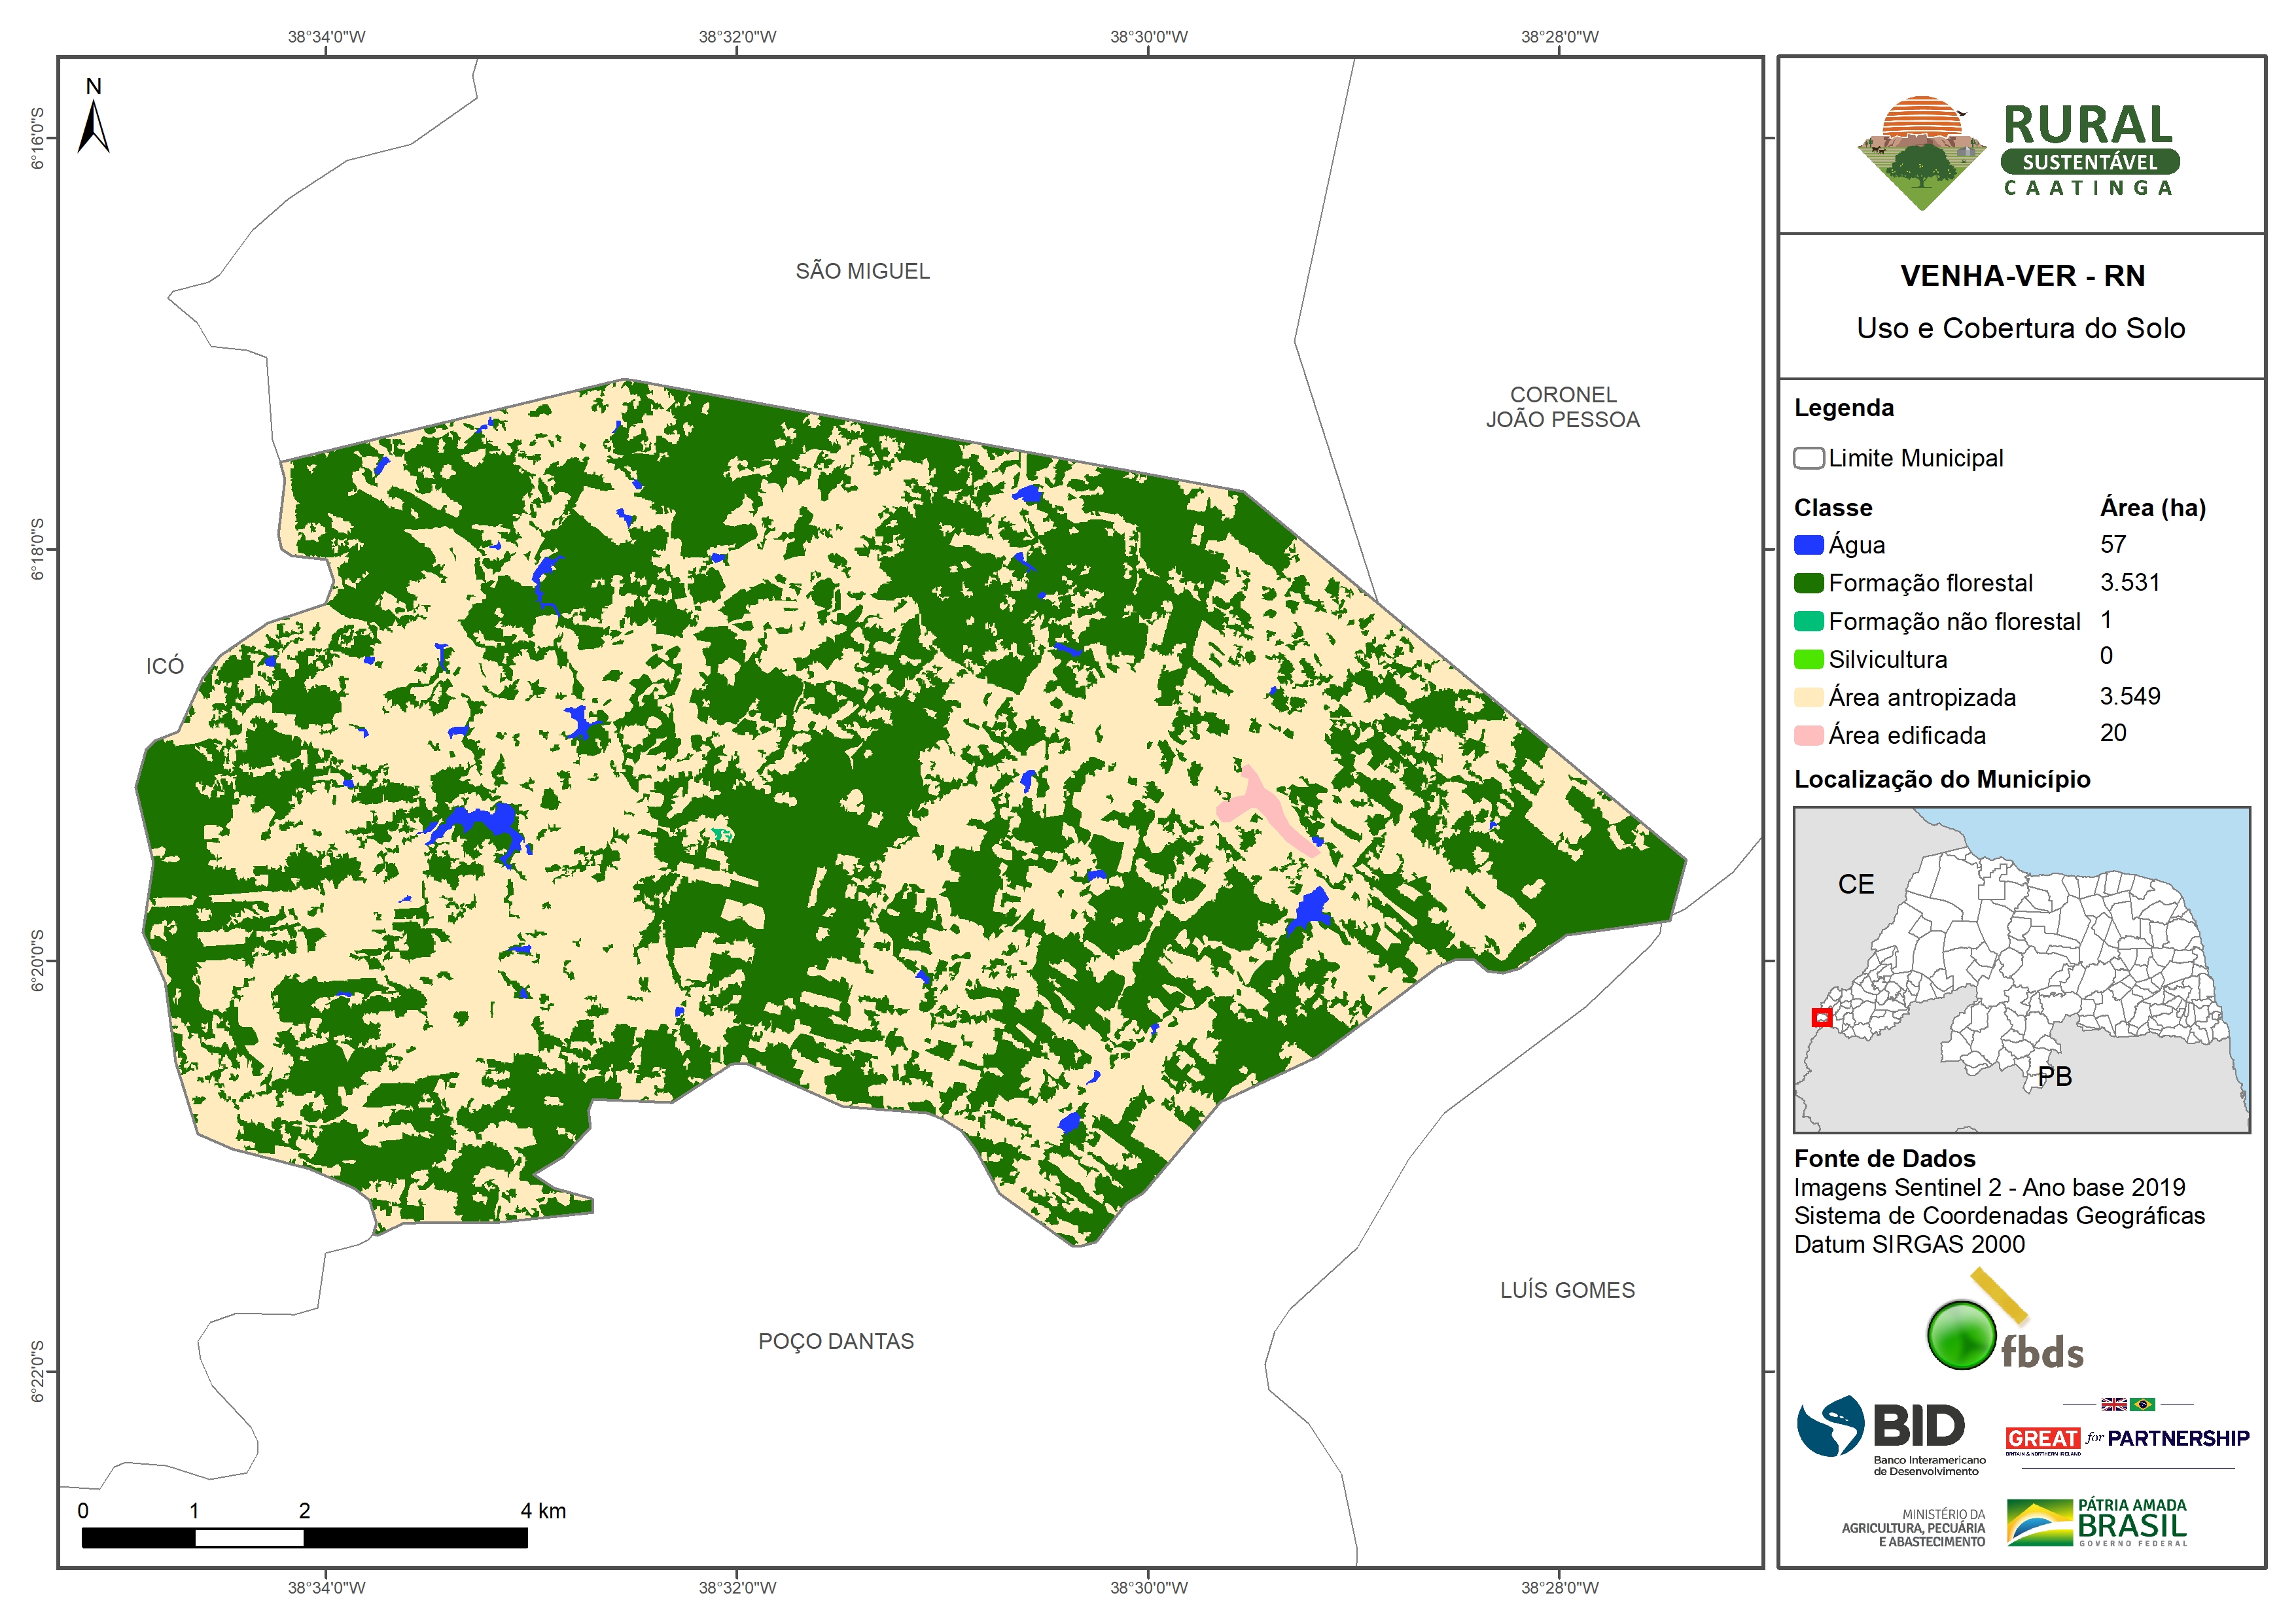The width and height of the screenshot is (2296, 1623).
Task: Select the Água blue legend swatch
Action: coord(1808,545)
